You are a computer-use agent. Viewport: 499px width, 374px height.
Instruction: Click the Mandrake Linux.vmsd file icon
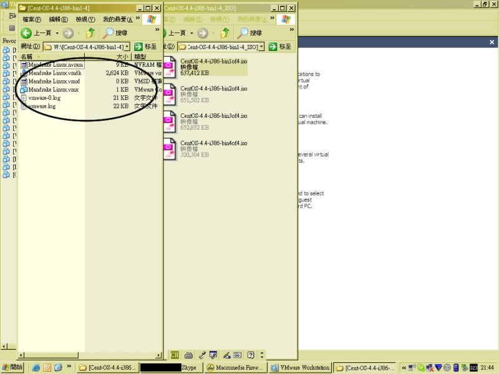click(24, 82)
